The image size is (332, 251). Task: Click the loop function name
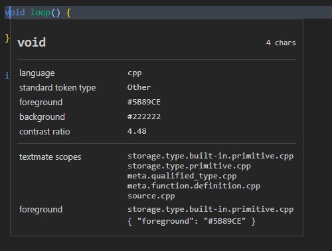coord(41,13)
